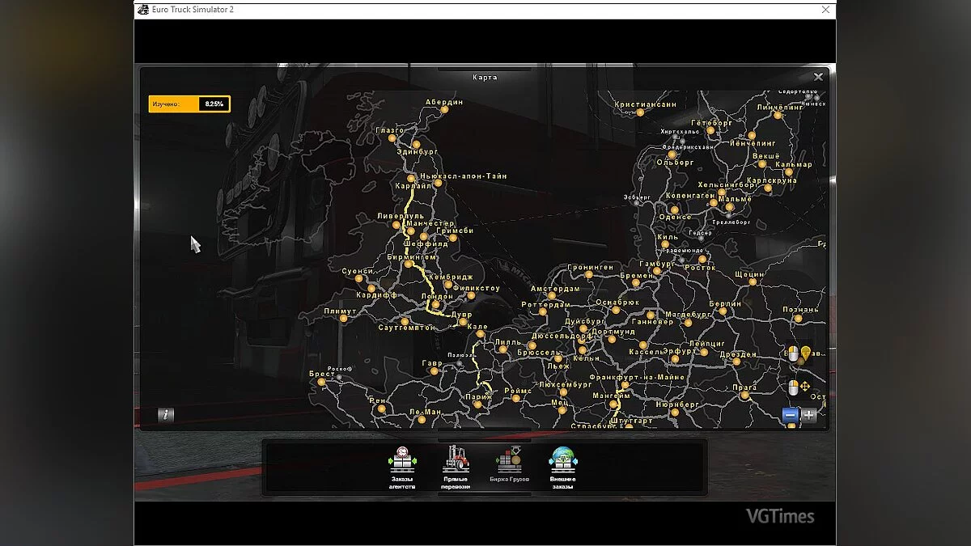Click the info icon below the map
The image size is (971, 546).
coord(167,415)
